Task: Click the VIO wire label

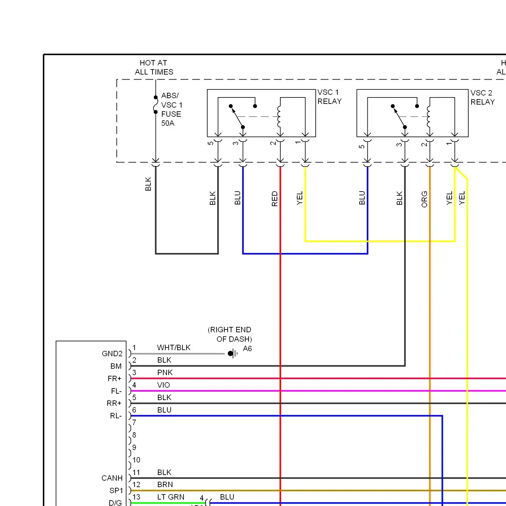Action: coord(164,385)
